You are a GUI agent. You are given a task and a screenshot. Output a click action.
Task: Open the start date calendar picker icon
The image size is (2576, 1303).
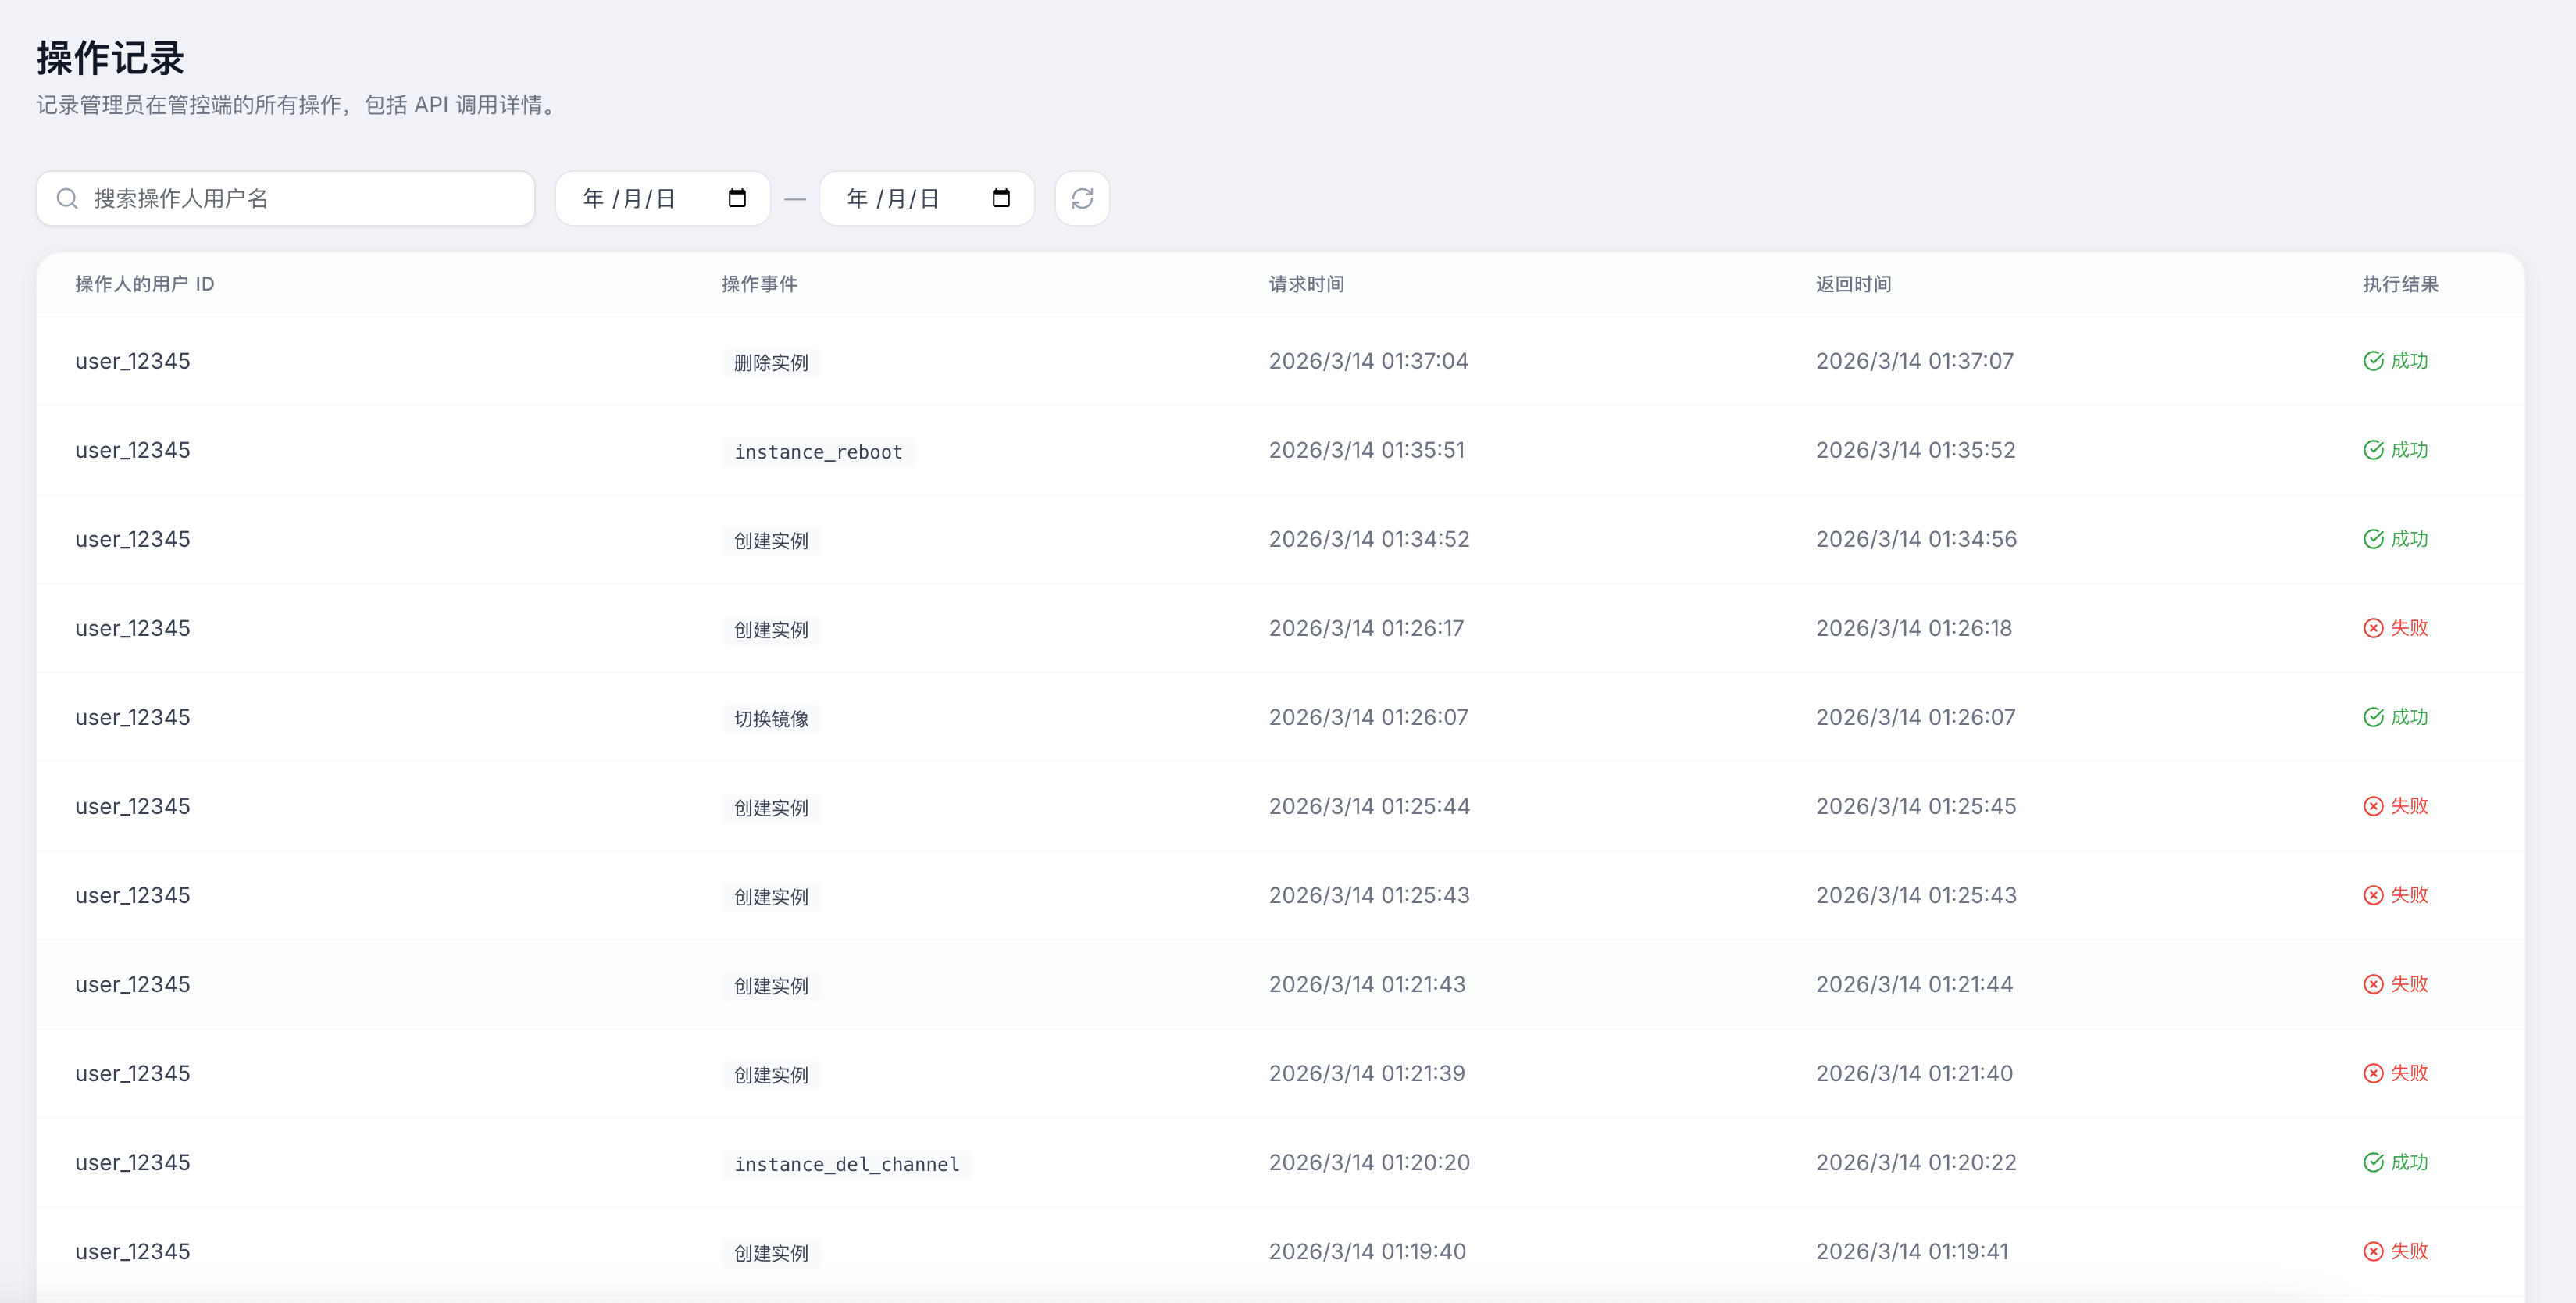pos(737,198)
